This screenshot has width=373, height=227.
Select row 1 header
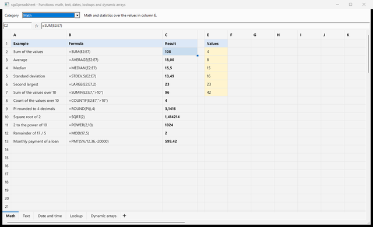click(x=6, y=44)
